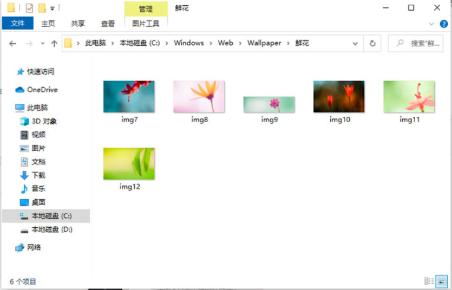Click the folder icon in the title bar
This screenshot has width=452, height=290.
click(11, 8)
